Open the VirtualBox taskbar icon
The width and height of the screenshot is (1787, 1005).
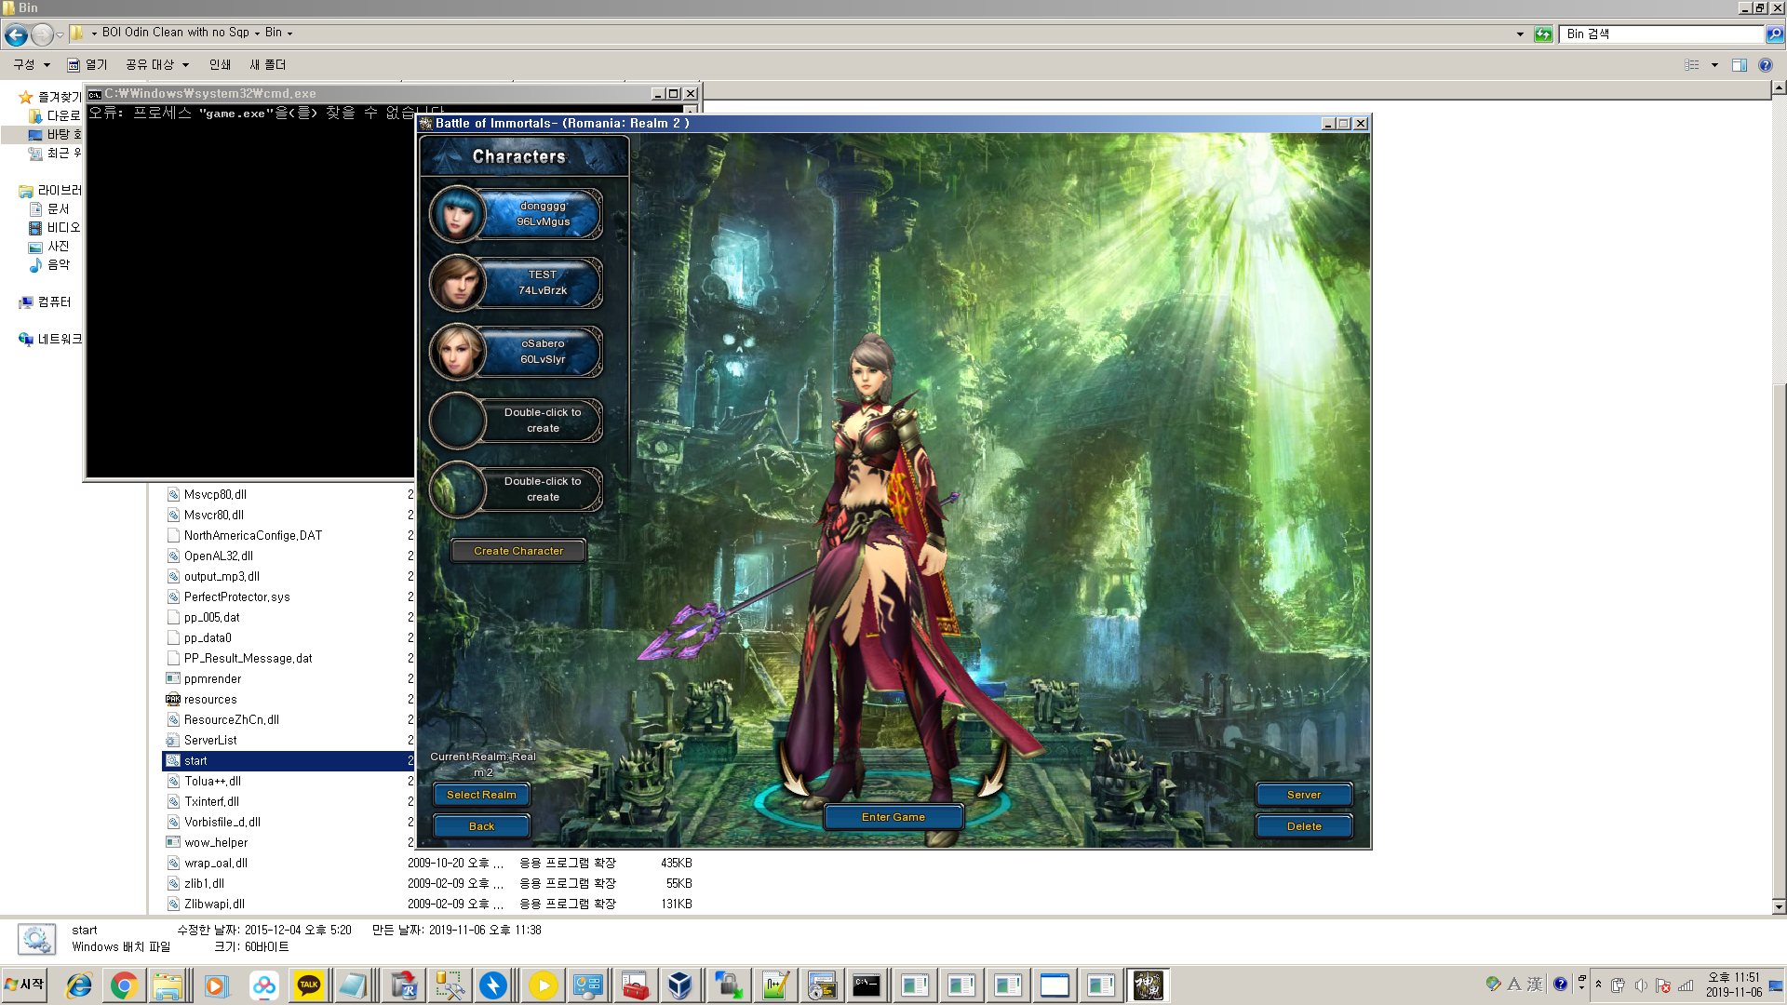pyautogui.click(x=680, y=985)
